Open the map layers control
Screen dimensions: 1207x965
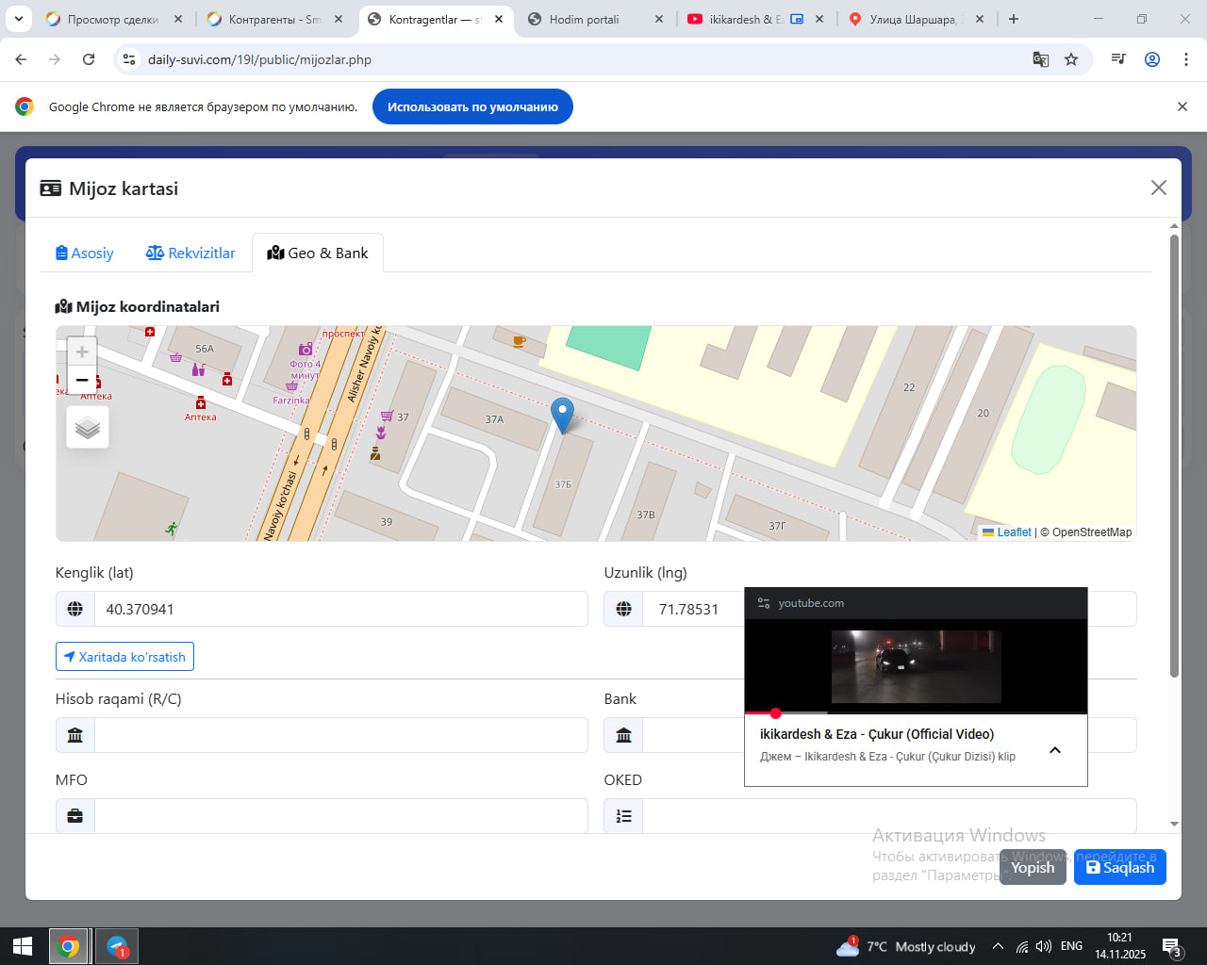click(88, 428)
